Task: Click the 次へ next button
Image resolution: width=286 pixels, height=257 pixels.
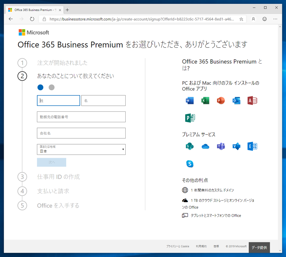Action: tap(52, 162)
